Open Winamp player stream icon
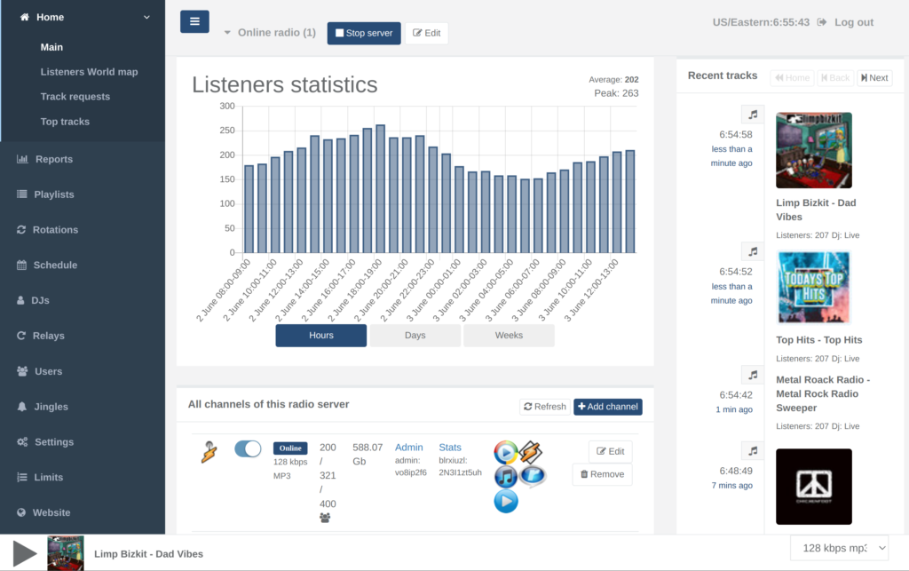 [x=531, y=452]
